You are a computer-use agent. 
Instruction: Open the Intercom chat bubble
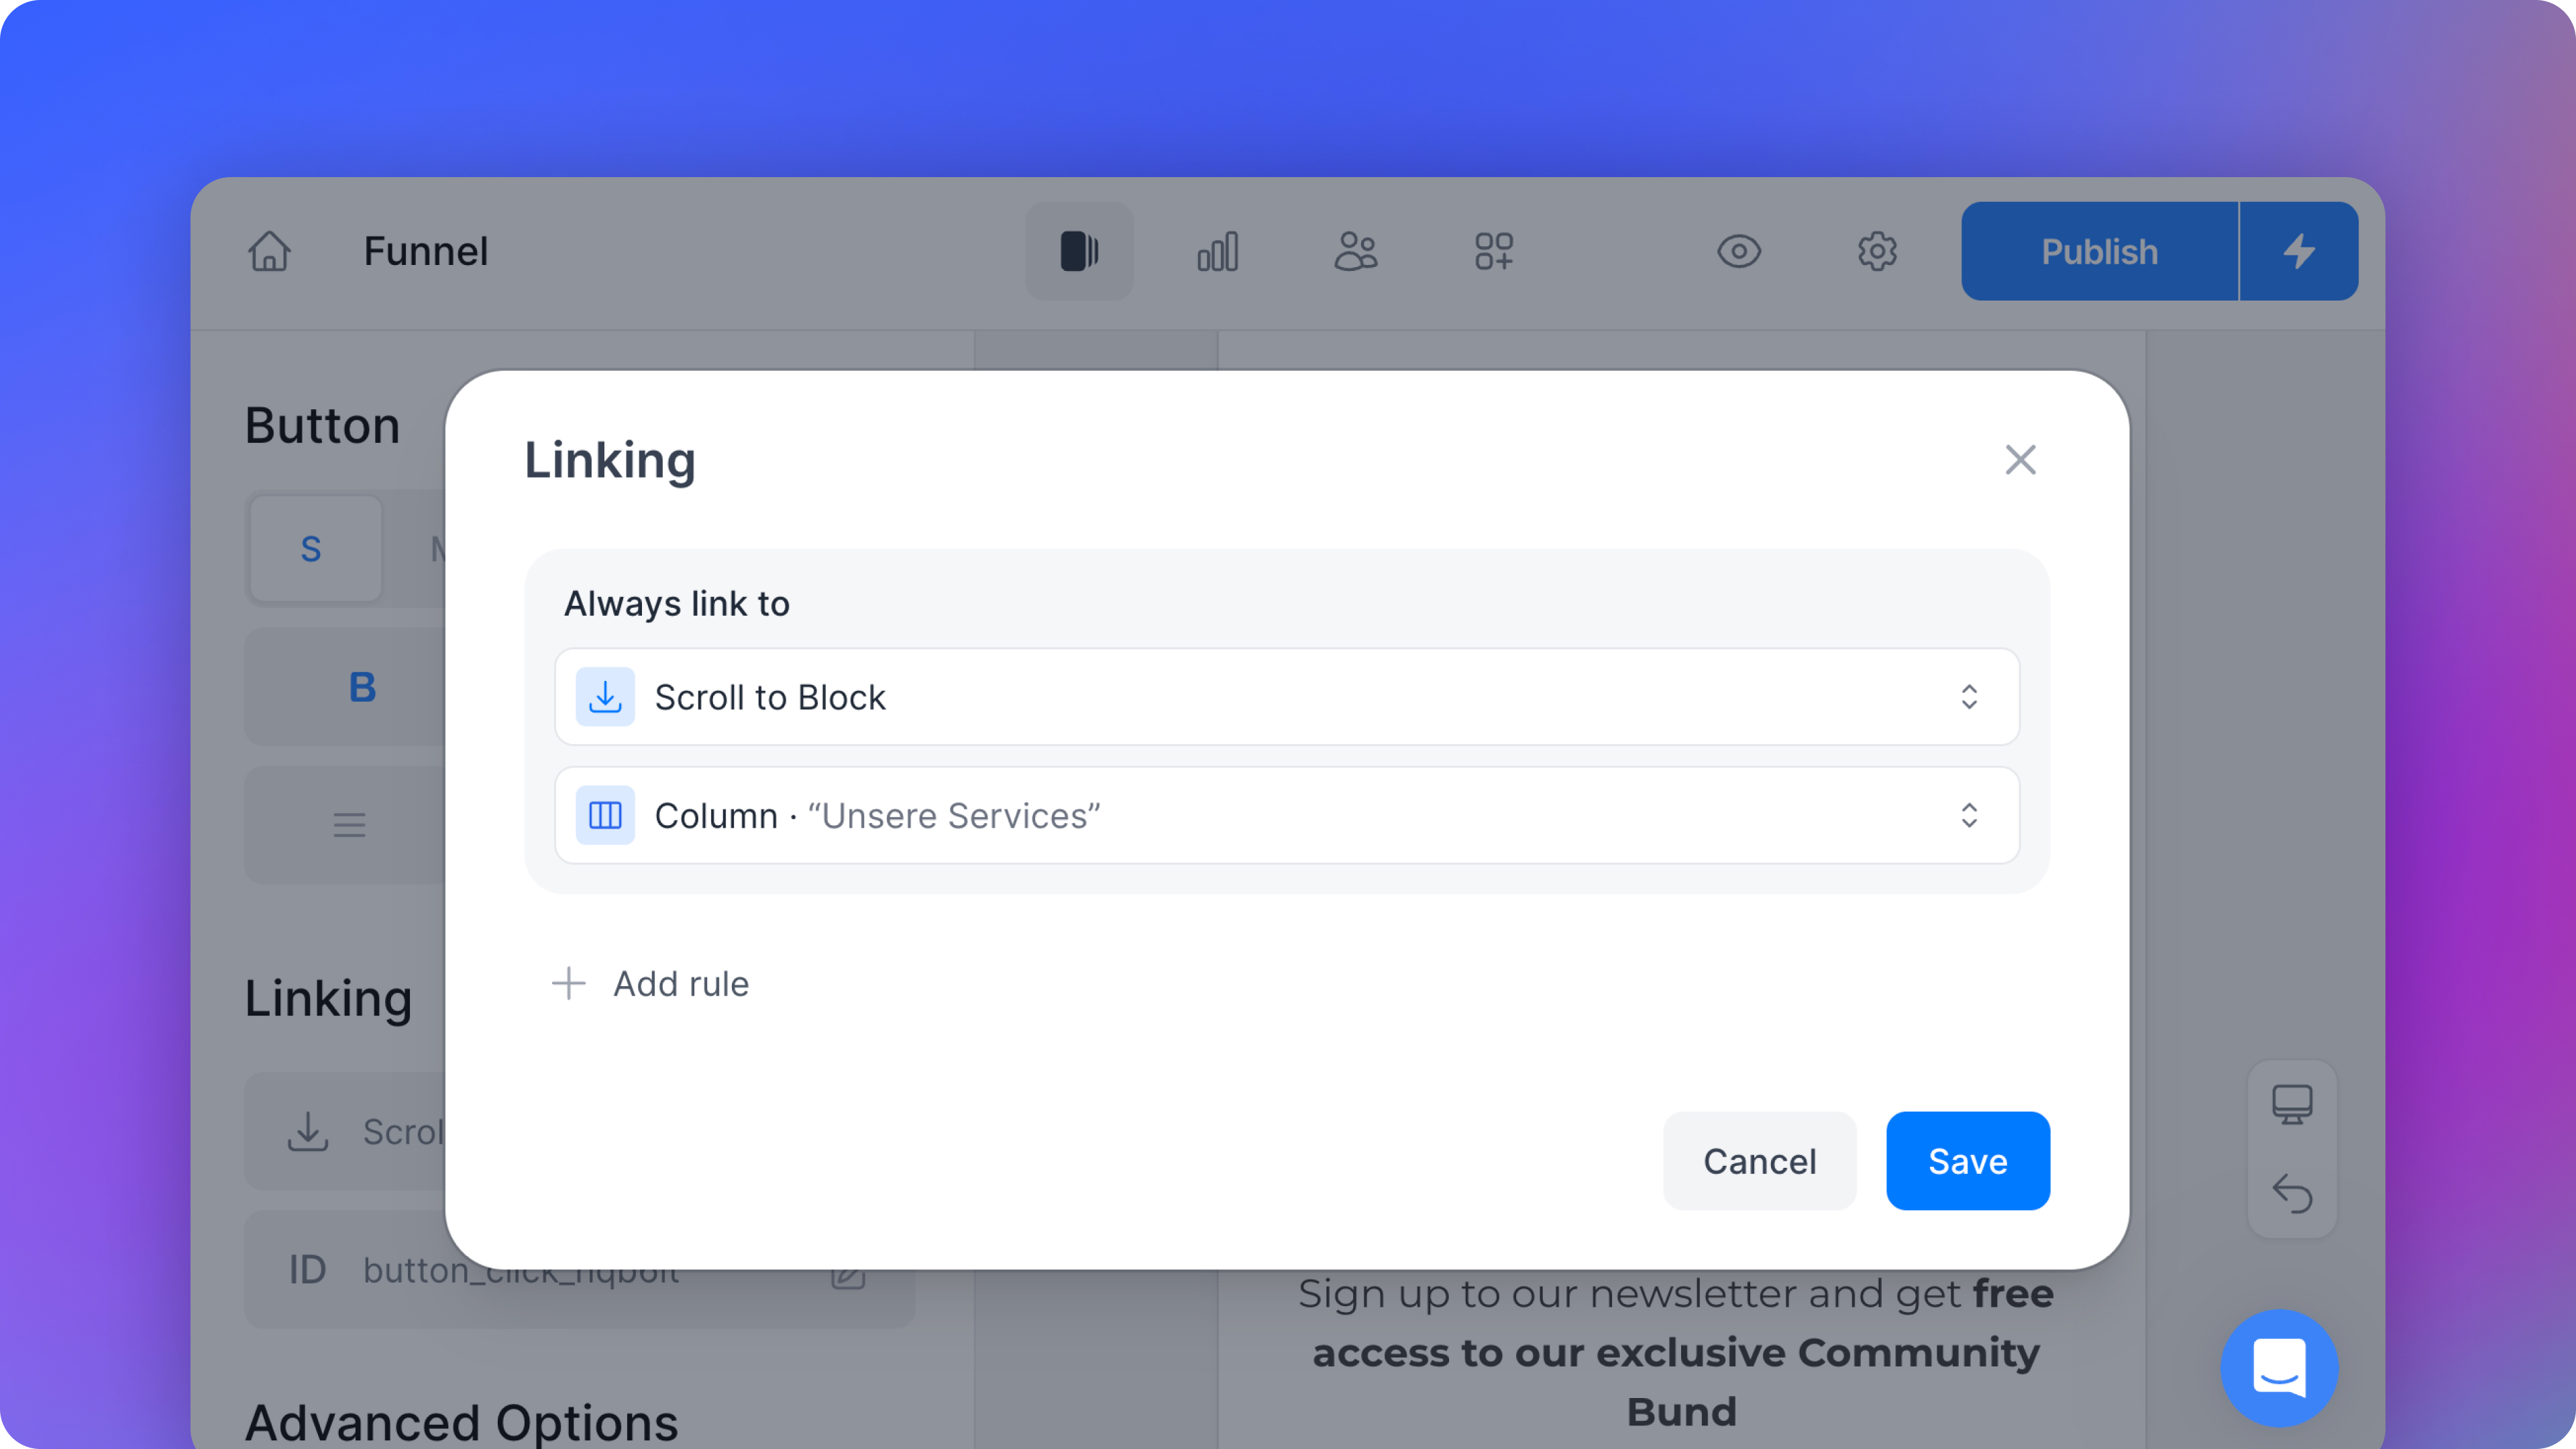click(2280, 1368)
